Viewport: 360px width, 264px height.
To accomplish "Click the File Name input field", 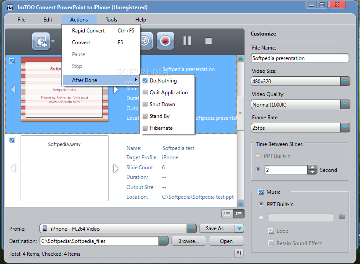I will click(x=300, y=58).
